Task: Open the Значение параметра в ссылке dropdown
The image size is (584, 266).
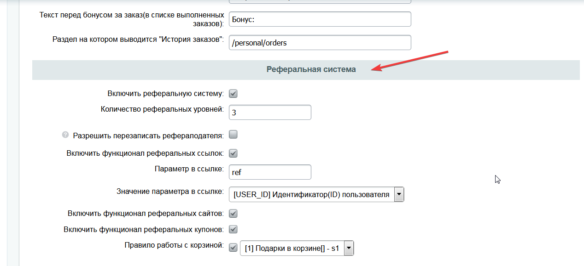Action: (316, 194)
